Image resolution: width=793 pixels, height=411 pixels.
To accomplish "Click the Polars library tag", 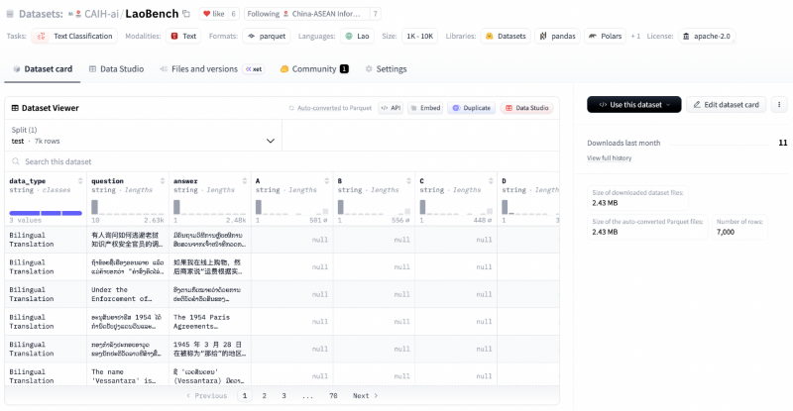I will [x=606, y=36].
